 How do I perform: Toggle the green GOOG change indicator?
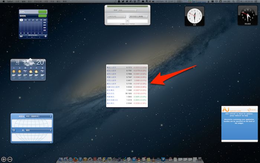coord(43,16)
